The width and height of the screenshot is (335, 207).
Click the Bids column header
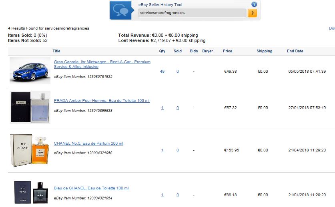pos(194,51)
